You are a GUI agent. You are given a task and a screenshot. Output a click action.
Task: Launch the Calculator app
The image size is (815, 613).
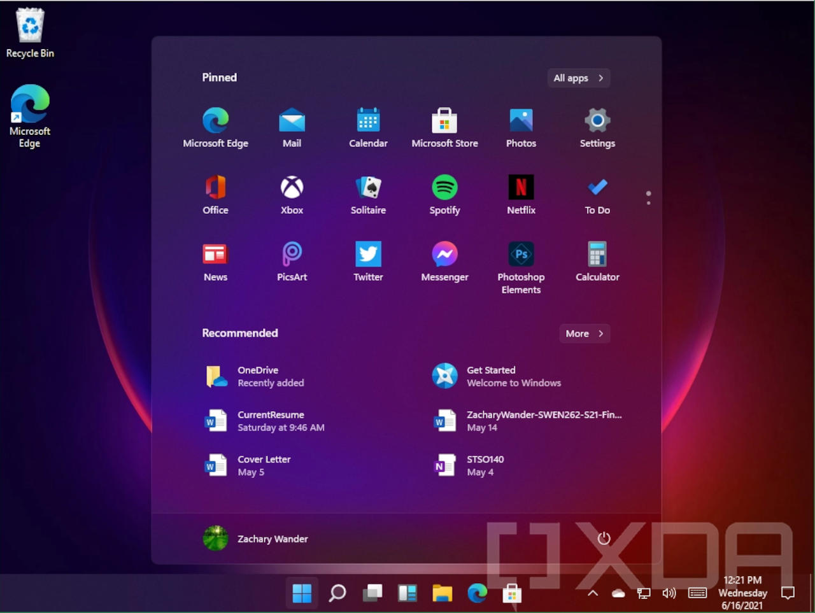pos(597,262)
